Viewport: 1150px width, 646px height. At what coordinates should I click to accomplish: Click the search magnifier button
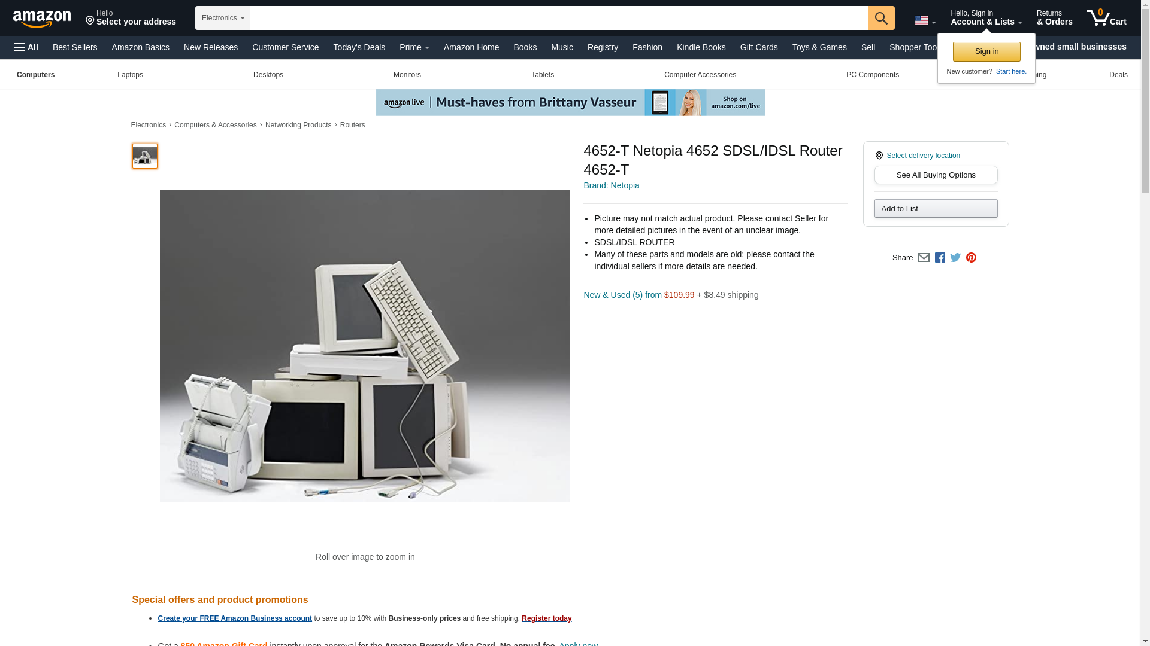click(x=881, y=18)
